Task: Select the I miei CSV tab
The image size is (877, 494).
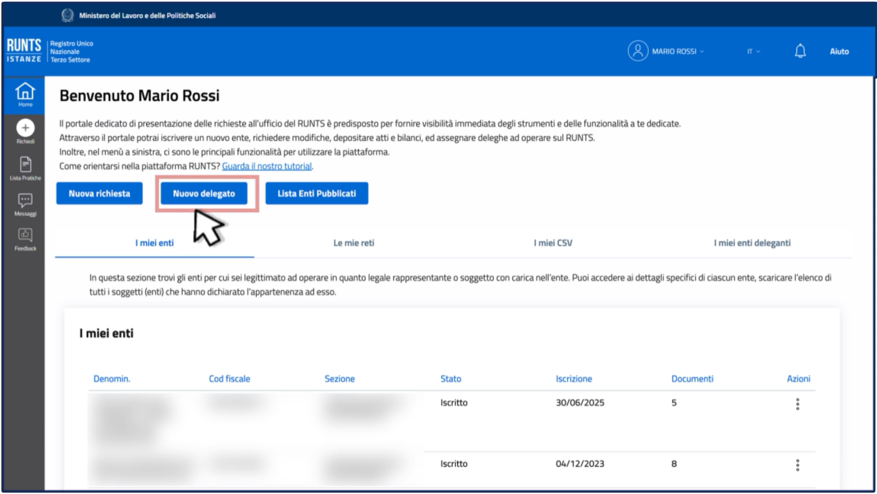Action: click(x=553, y=243)
